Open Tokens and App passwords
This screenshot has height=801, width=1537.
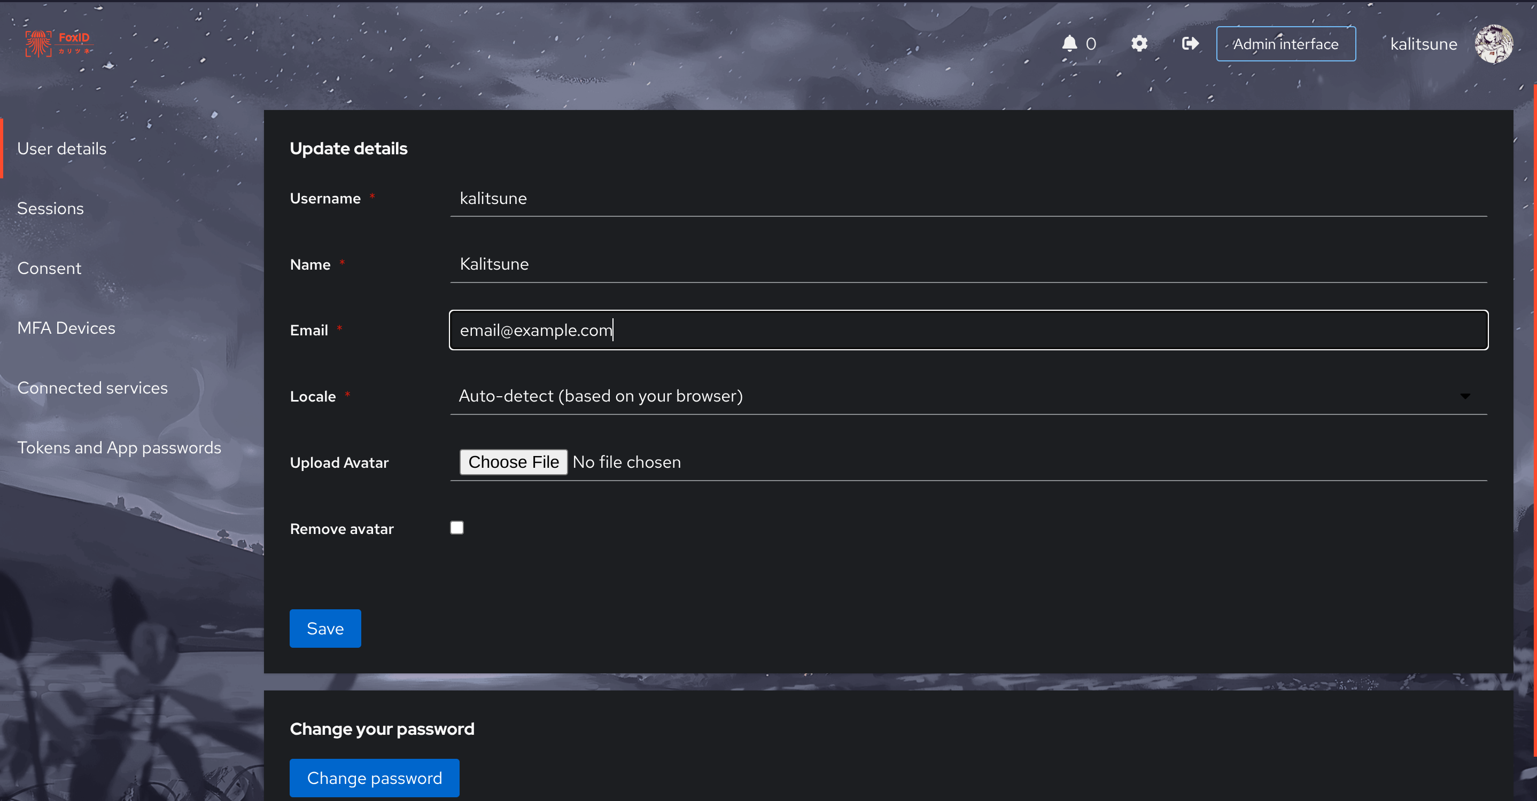point(119,447)
